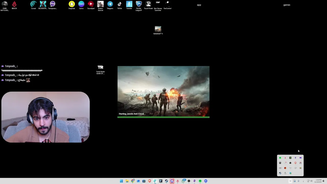Open the volume control in taskbar

click(x=311, y=181)
